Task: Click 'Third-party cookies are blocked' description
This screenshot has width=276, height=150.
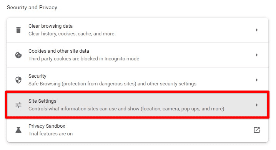Action: pyautogui.click(x=84, y=58)
